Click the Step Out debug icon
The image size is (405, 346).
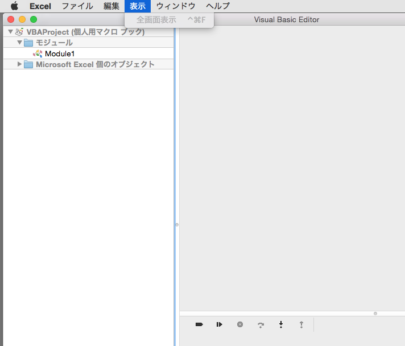coord(301,324)
